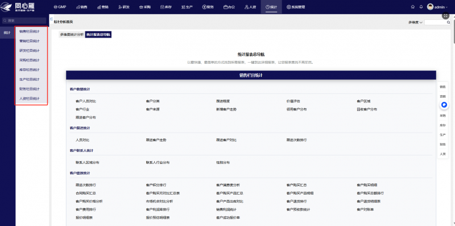The image size is (455, 226).
Task: Open the home icon in top bar
Action: [413, 7]
